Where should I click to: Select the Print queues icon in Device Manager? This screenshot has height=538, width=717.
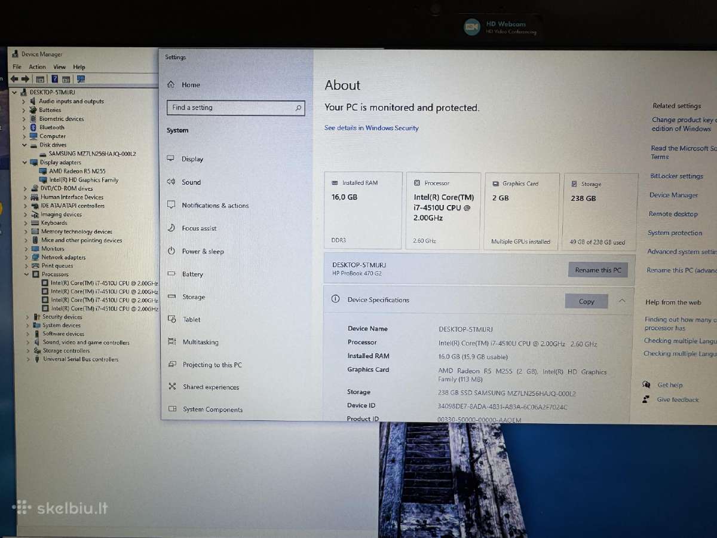coord(35,266)
